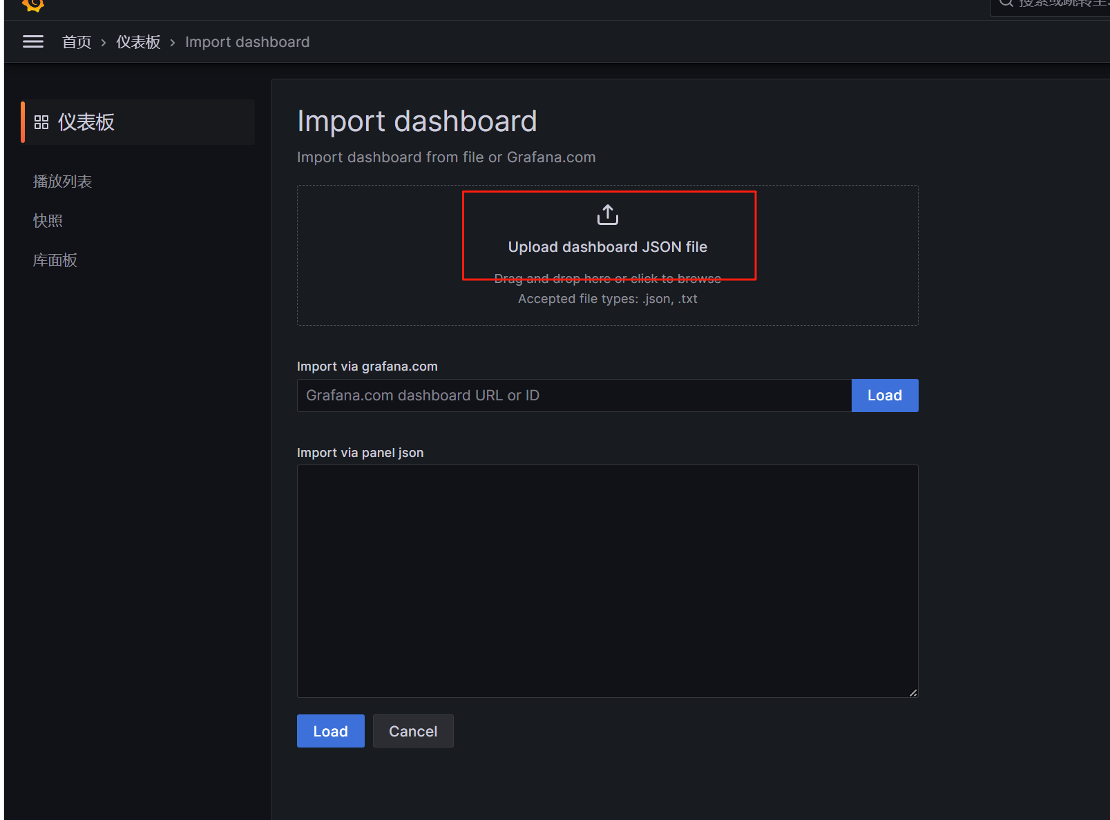The height and width of the screenshot is (820, 1110).
Task: Click the 'Import dashboard' page heading
Action: pyautogui.click(x=417, y=121)
